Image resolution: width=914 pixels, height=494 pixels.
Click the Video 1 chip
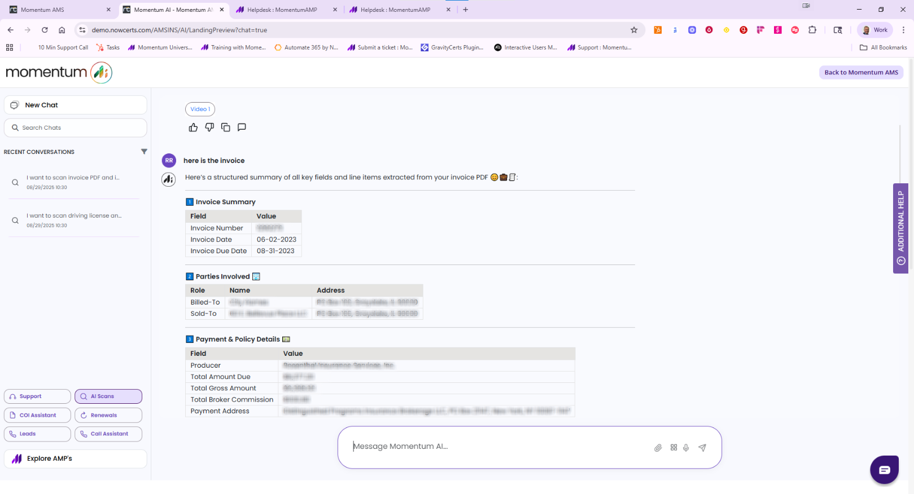point(200,109)
